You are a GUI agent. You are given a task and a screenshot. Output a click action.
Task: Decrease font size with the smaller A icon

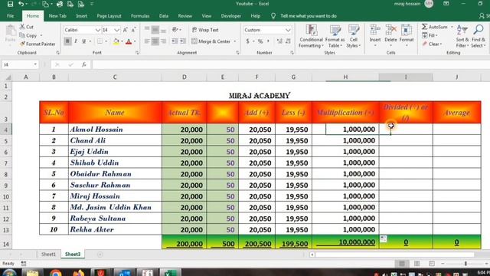click(x=133, y=30)
